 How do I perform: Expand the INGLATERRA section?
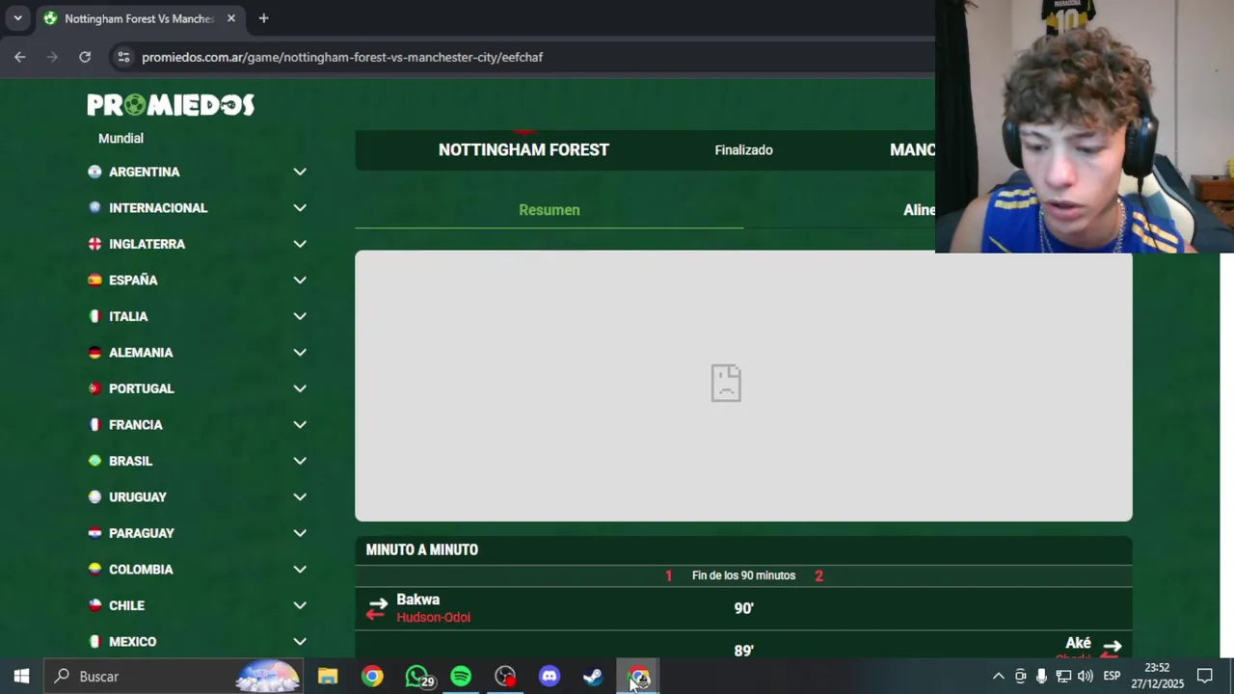[x=300, y=244]
